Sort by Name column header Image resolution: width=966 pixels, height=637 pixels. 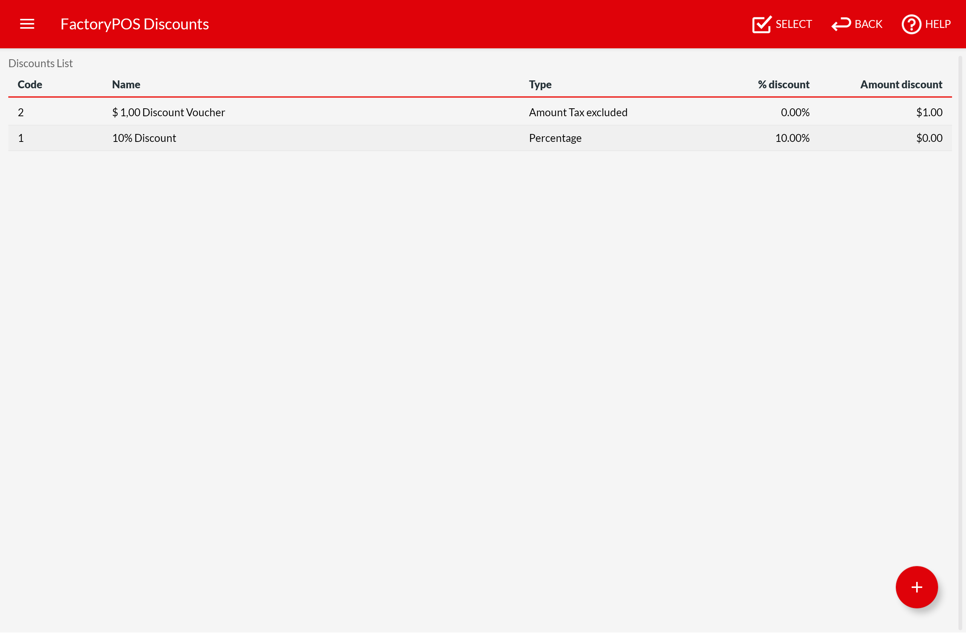pos(126,85)
